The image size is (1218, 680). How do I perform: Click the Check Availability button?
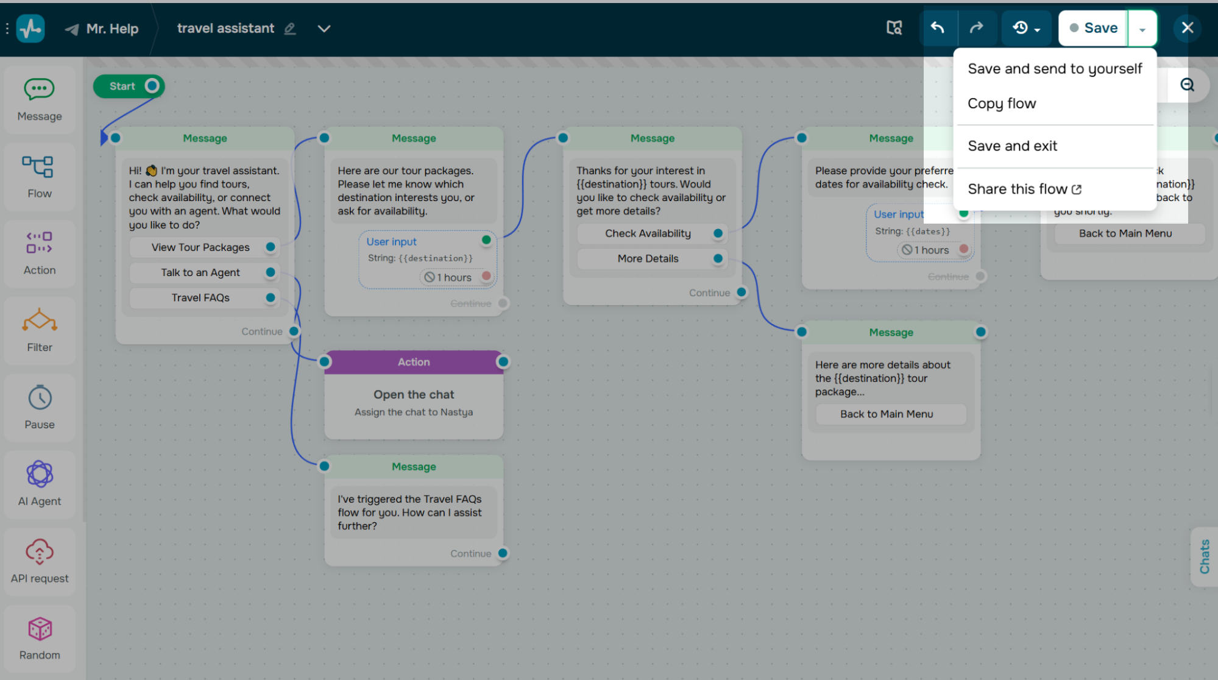click(647, 233)
